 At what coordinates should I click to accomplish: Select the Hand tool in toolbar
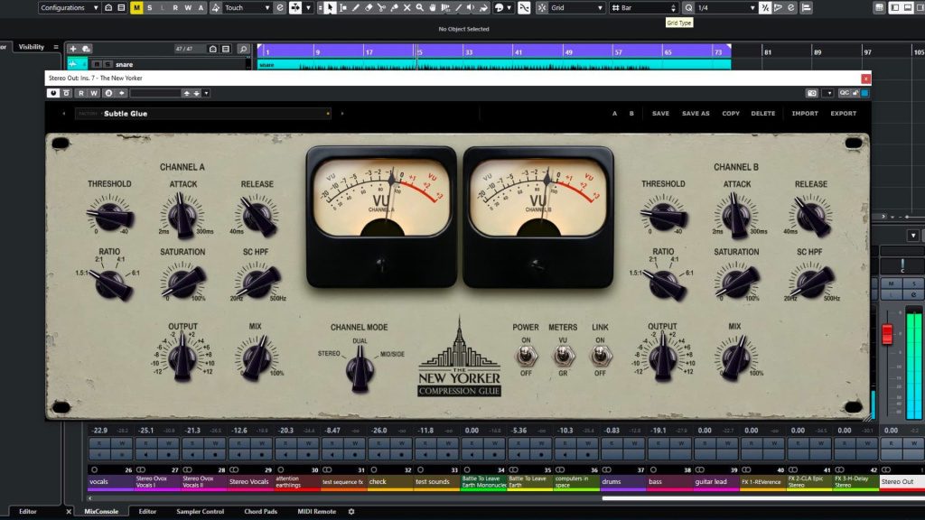point(433,7)
